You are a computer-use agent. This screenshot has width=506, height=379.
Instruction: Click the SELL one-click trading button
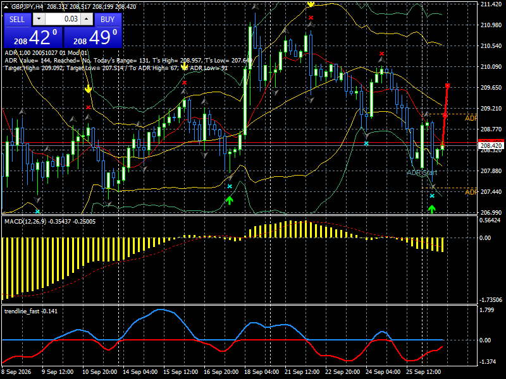tap(17, 20)
